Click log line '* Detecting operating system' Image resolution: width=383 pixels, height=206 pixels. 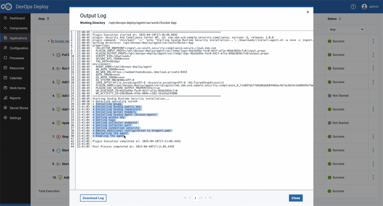coord(115,101)
